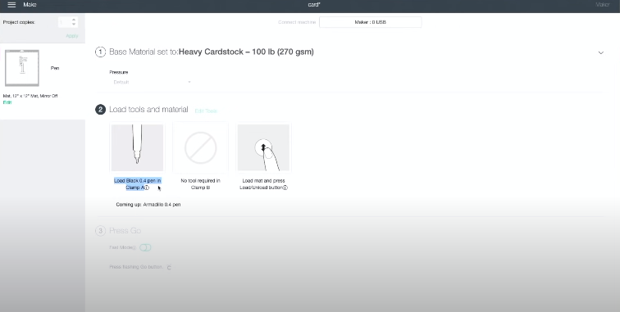Click the Maker label in top bar
The width and height of the screenshot is (620, 312).
602,5
